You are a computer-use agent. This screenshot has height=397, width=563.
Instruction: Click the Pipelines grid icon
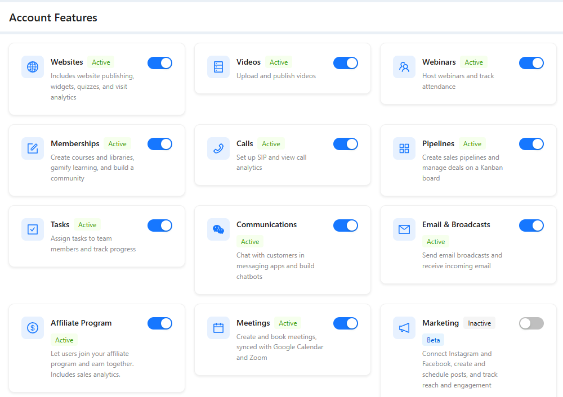point(404,148)
